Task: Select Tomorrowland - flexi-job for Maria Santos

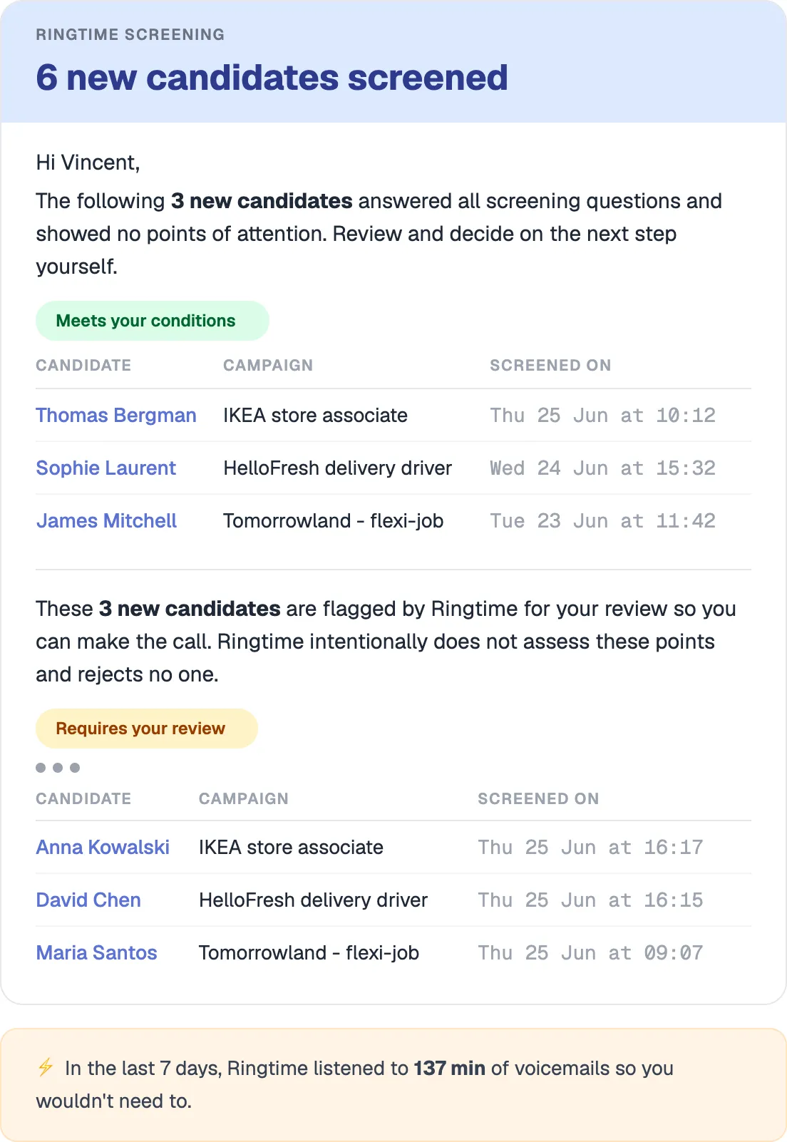Action: tap(309, 952)
